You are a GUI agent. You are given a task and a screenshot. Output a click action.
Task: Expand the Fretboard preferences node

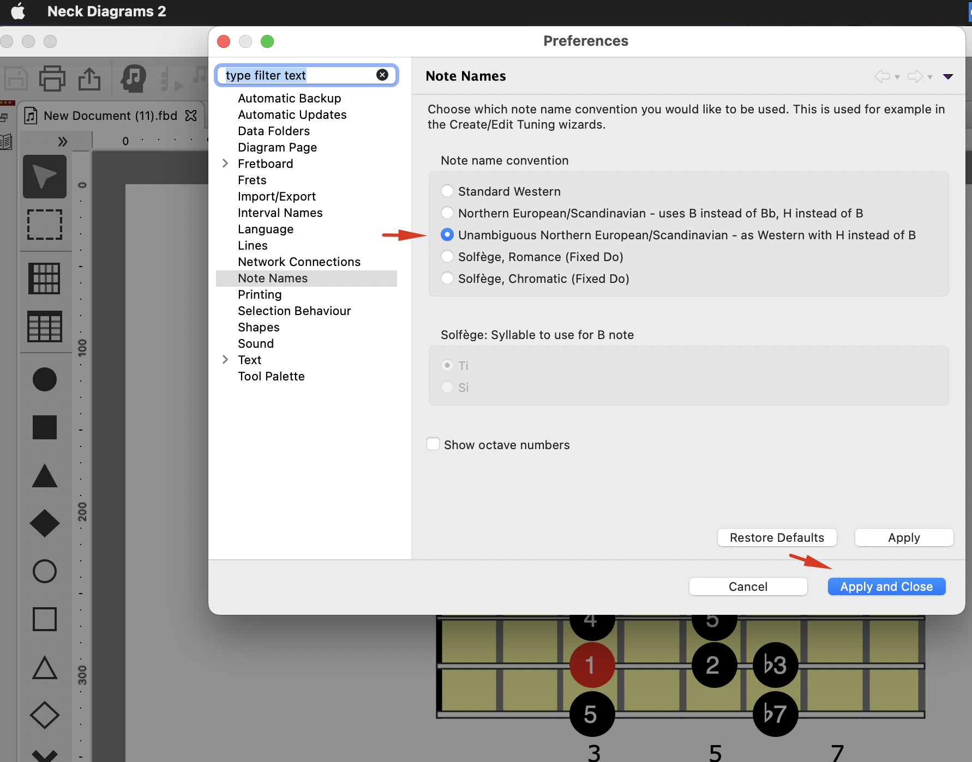pos(225,163)
